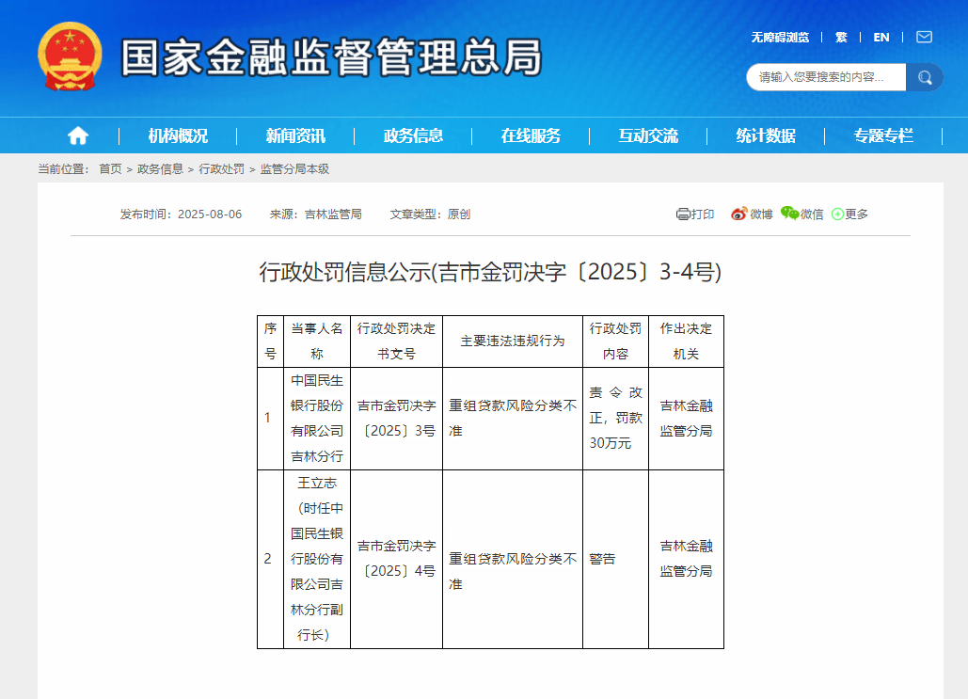Open the 互动交流 menu

click(648, 135)
